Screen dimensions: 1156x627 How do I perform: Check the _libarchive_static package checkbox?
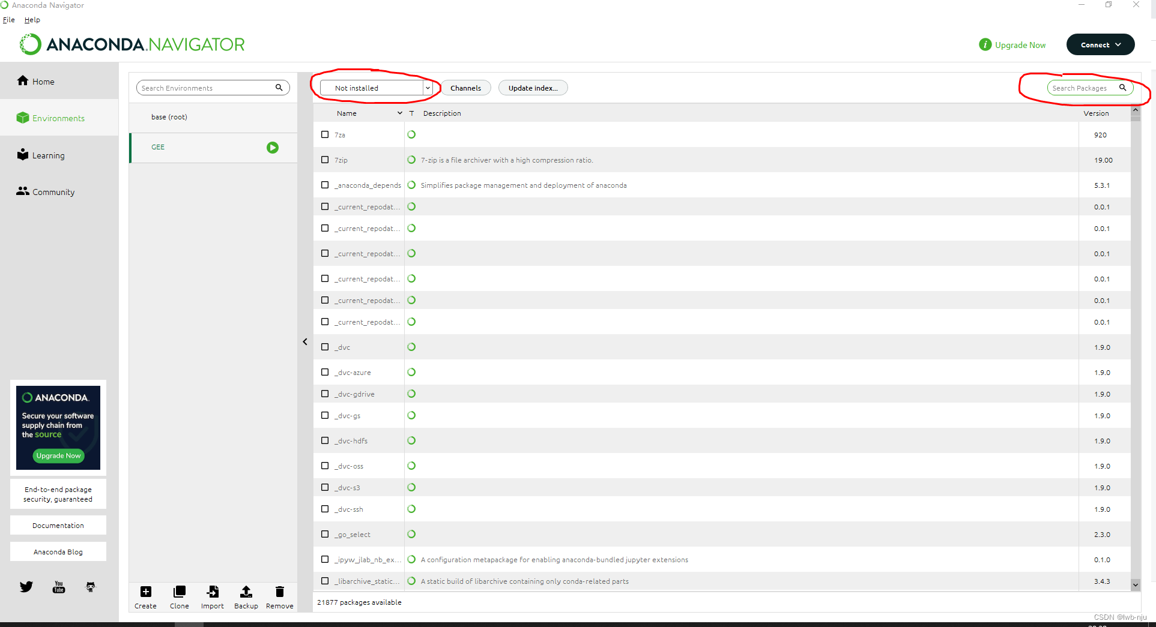[x=325, y=581]
